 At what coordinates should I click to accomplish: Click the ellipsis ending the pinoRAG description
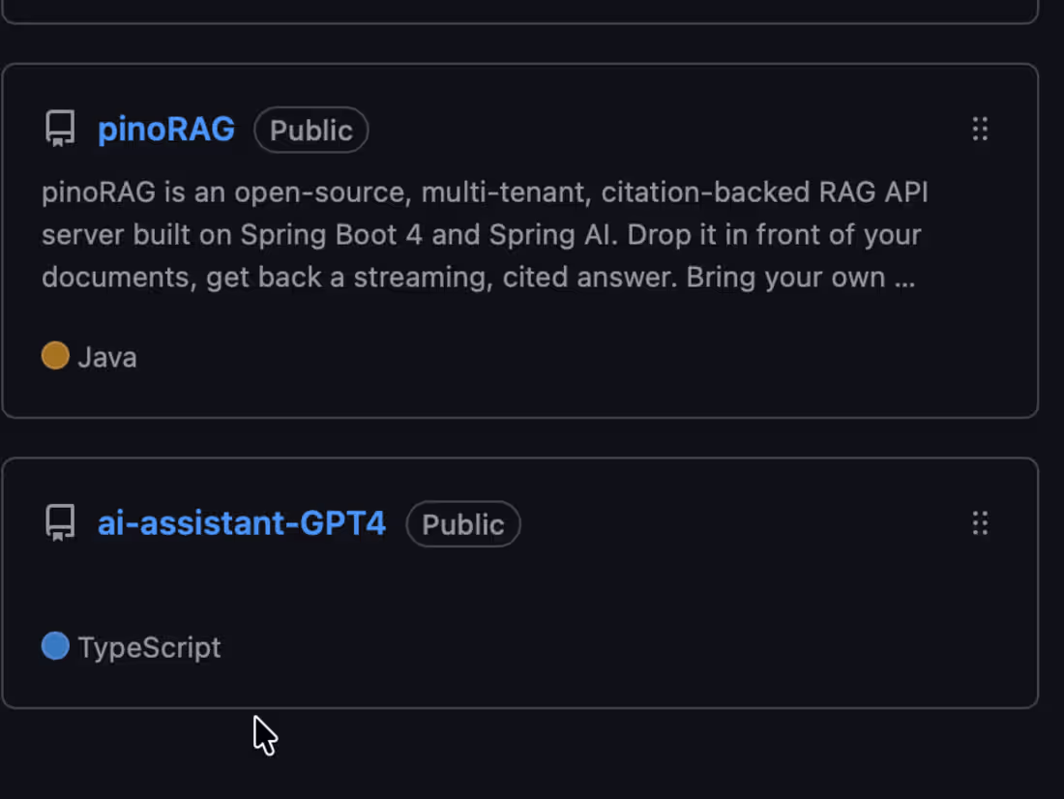pyautogui.click(x=904, y=279)
